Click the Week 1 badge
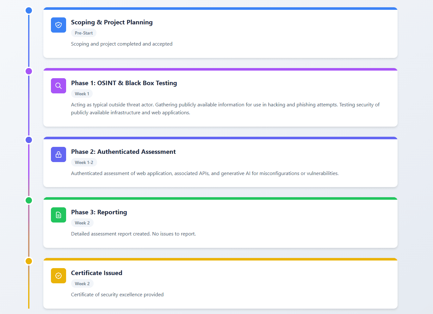Screen dimensions: 433x314 pos(82,94)
